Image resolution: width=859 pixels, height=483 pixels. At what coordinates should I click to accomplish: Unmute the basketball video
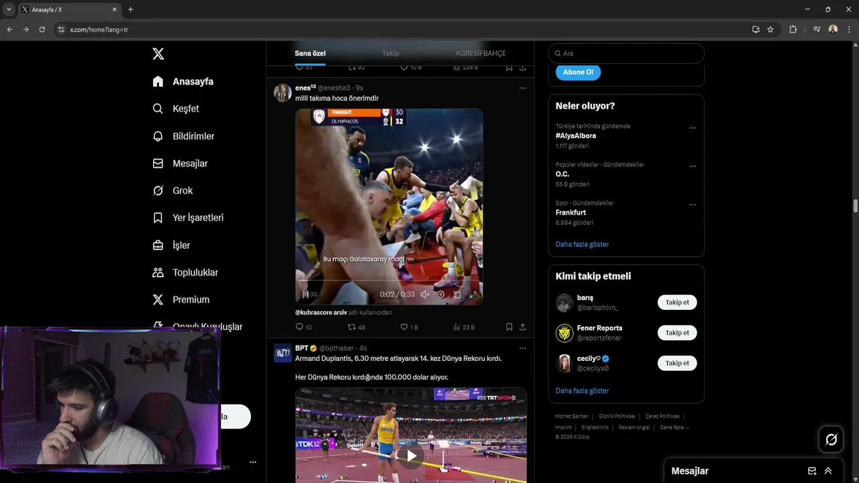coord(424,294)
